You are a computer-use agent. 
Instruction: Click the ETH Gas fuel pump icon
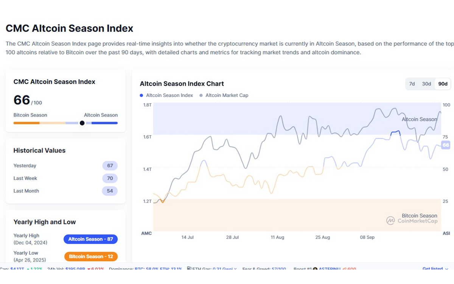pos(189,268)
